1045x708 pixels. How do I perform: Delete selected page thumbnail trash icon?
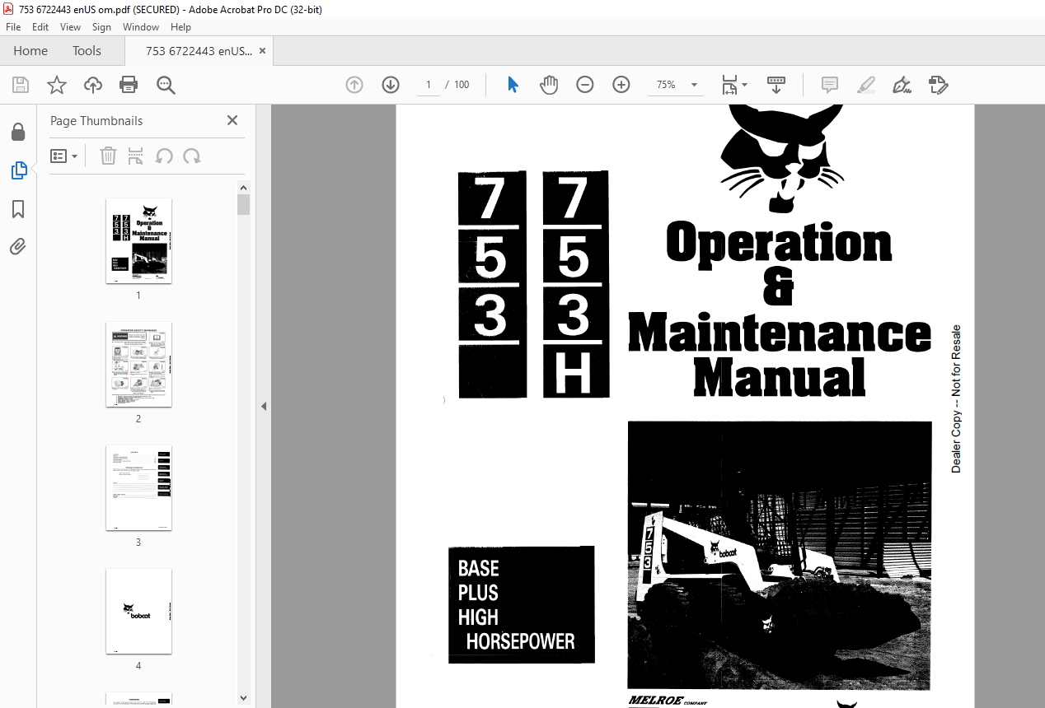108,156
